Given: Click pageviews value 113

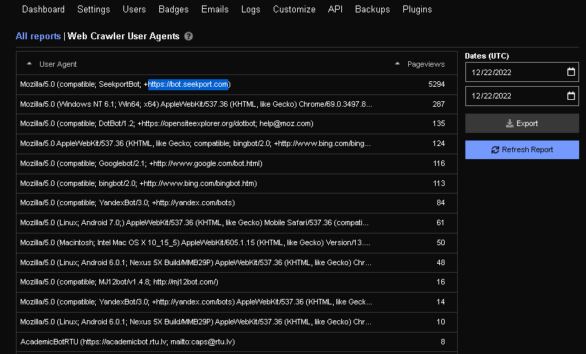Looking at the screenshot, I should [x=438, y=183].
